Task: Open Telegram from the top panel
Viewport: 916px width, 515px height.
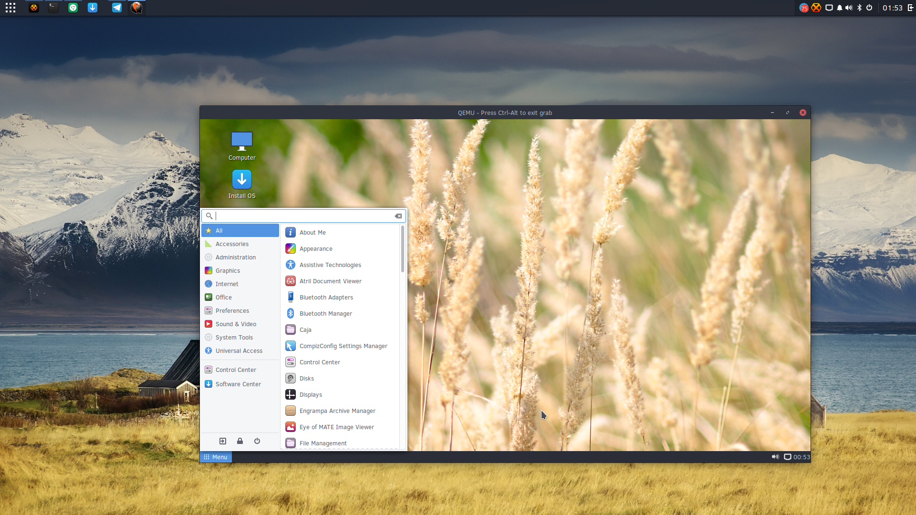Action: coord(117,8)
